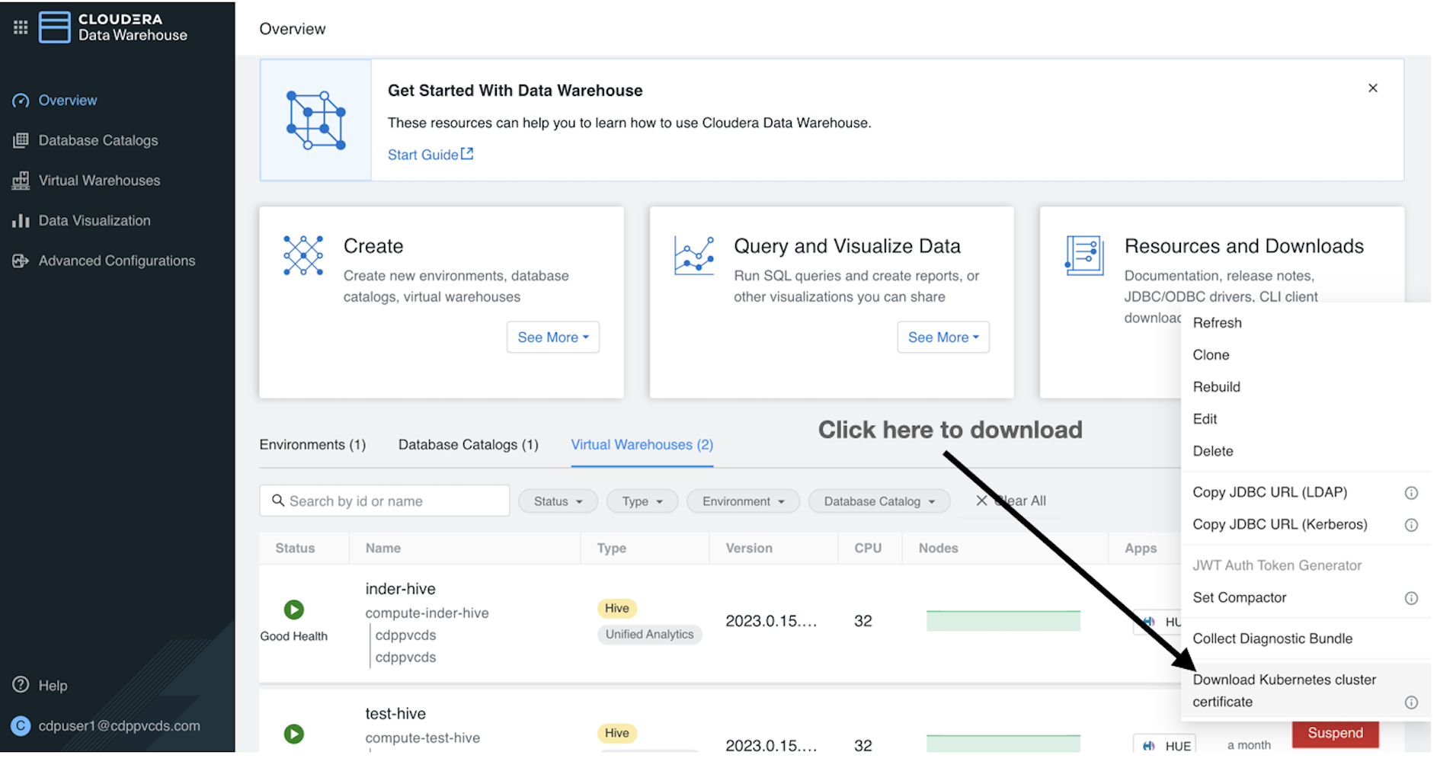Open the app grid launcher icon
The height and width of the screenshot is (768, 1437).
pyautogui.click(x=21, y=27)
